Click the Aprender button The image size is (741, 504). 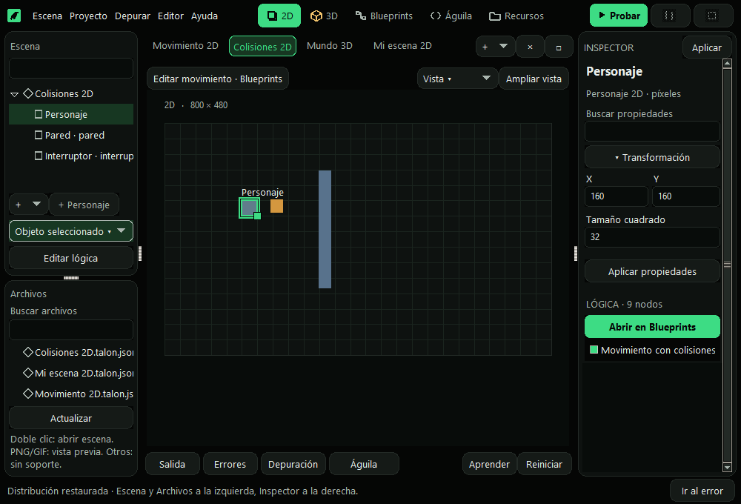pyautogui.click(x=489, y=464)
